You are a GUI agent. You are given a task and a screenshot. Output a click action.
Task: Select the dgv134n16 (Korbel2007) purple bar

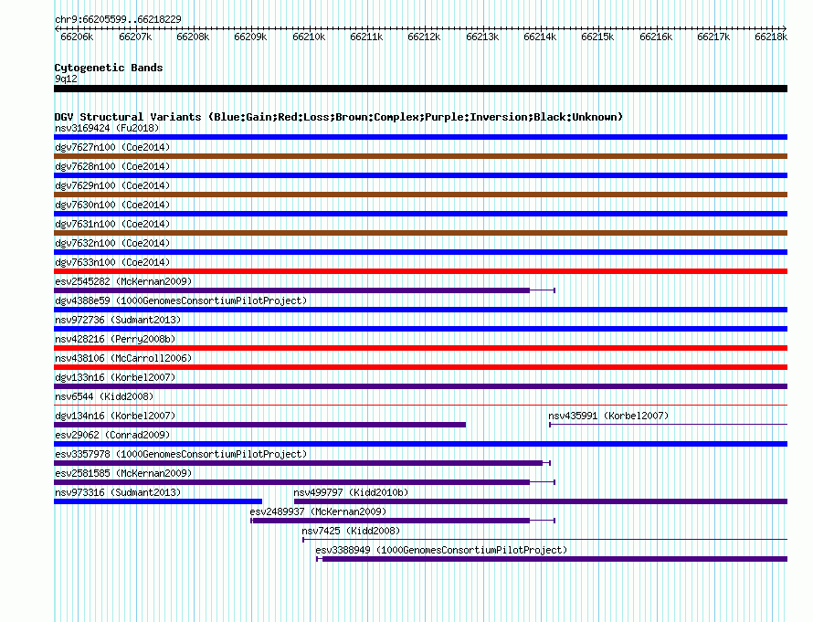[259, 425]
